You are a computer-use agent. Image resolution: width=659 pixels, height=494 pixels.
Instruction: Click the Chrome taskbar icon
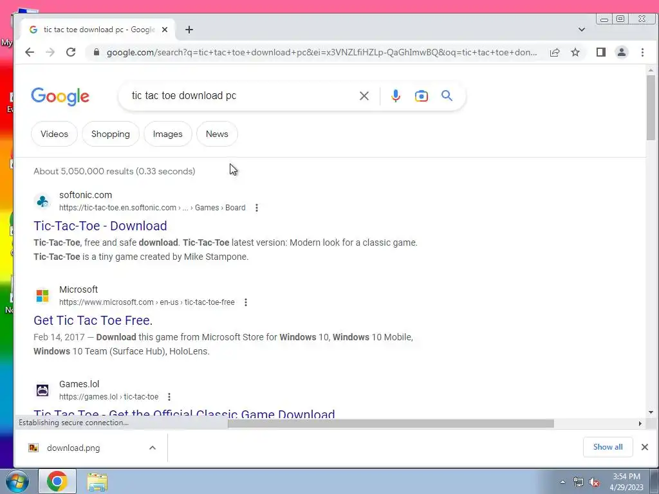point(57,481)
